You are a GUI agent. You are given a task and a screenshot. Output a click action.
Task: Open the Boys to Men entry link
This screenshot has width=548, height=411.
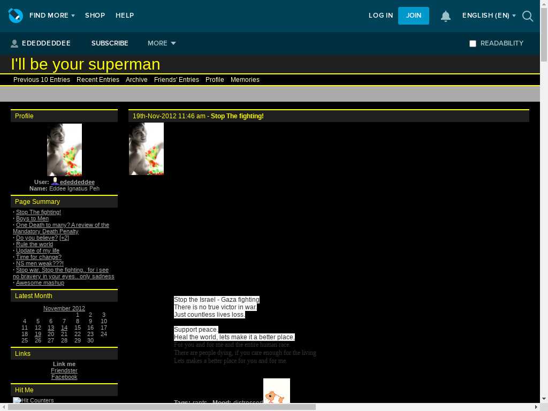tap(32, 218)
